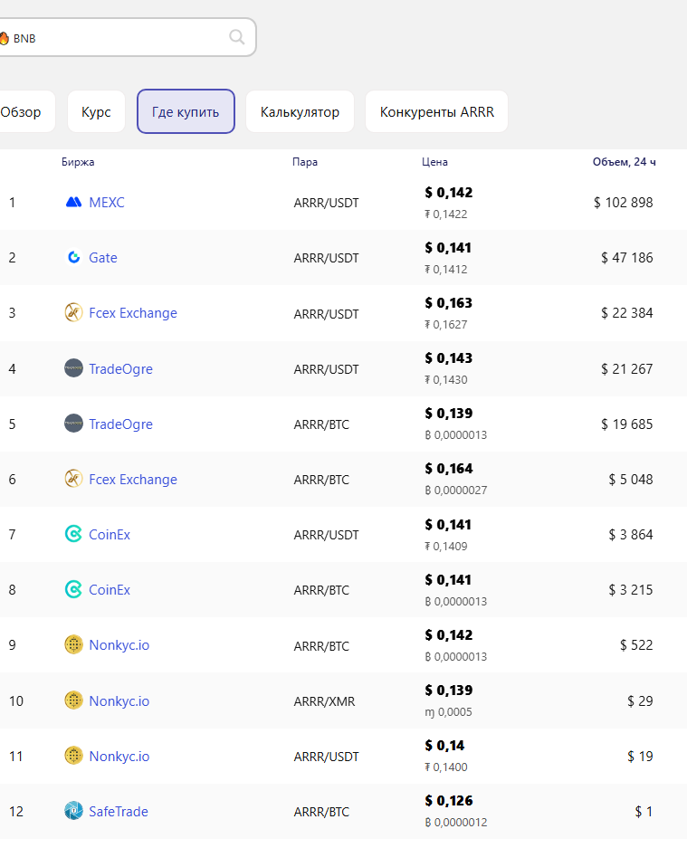Click TradeOgre logo in row 4

(73, 368)
